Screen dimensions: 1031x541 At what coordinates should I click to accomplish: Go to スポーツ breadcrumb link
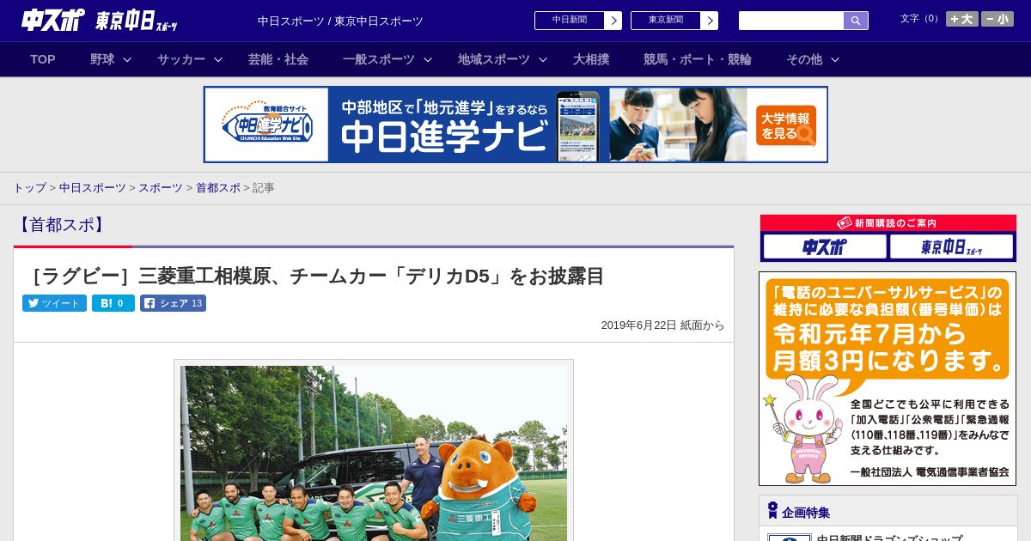pyautogui.click(x=161, y=187)
